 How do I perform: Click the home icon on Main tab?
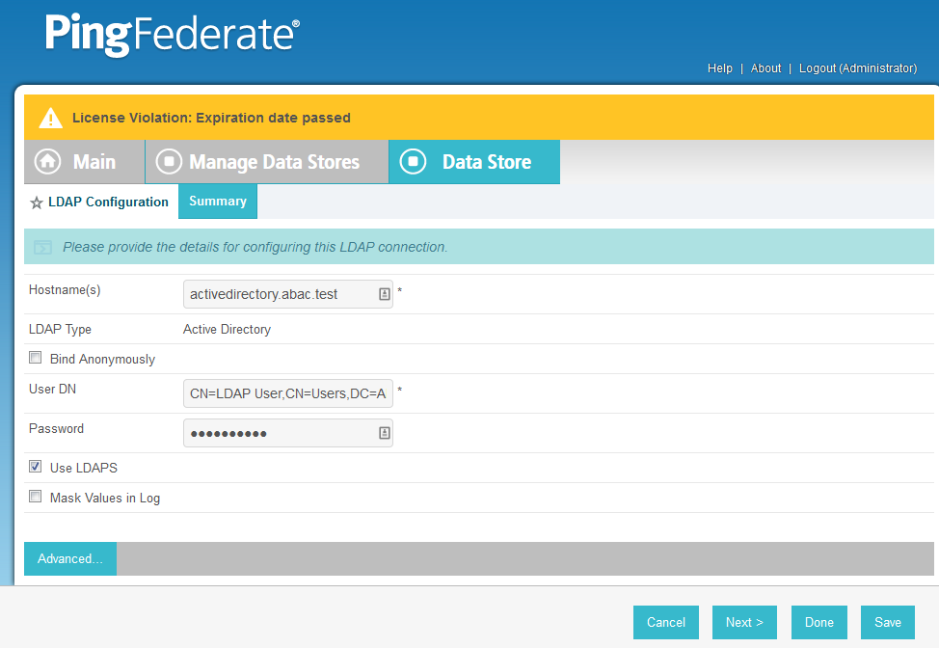coord(48,162)
